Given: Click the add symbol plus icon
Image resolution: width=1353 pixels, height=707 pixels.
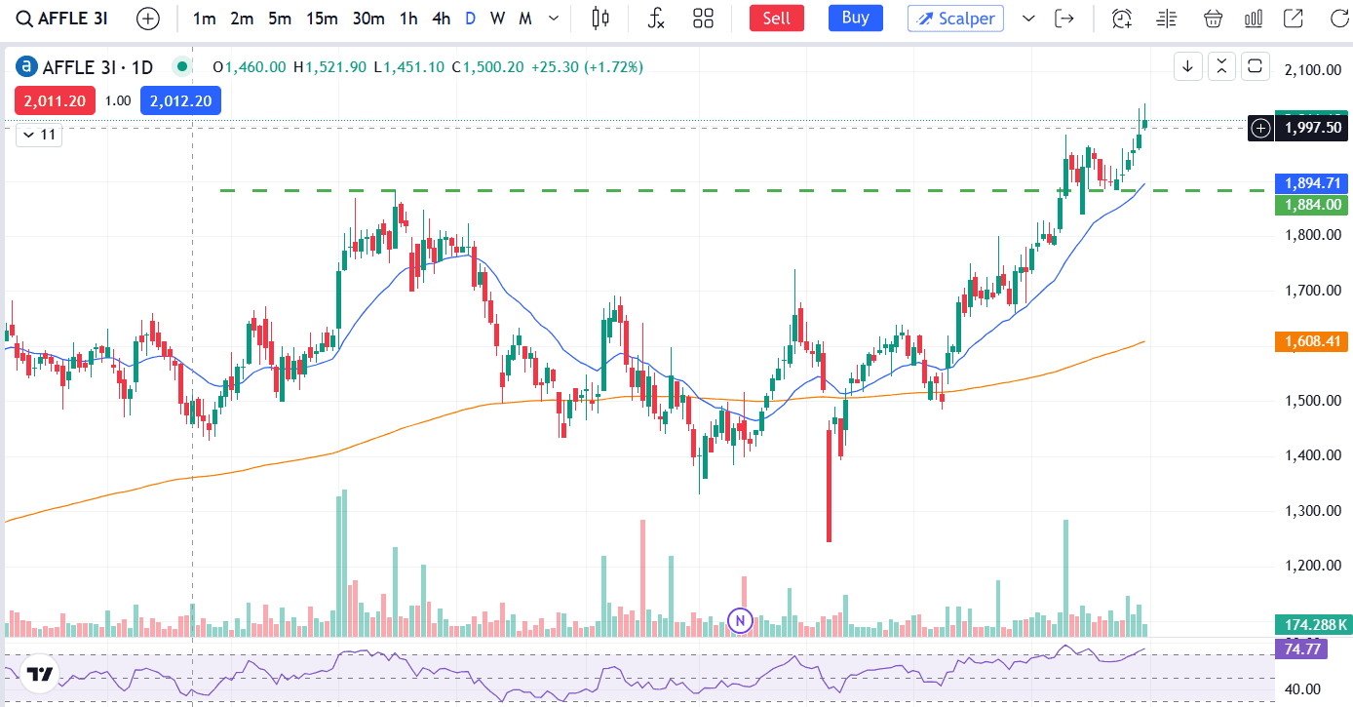Looking at the screenshot, I should tap(148, 18).
